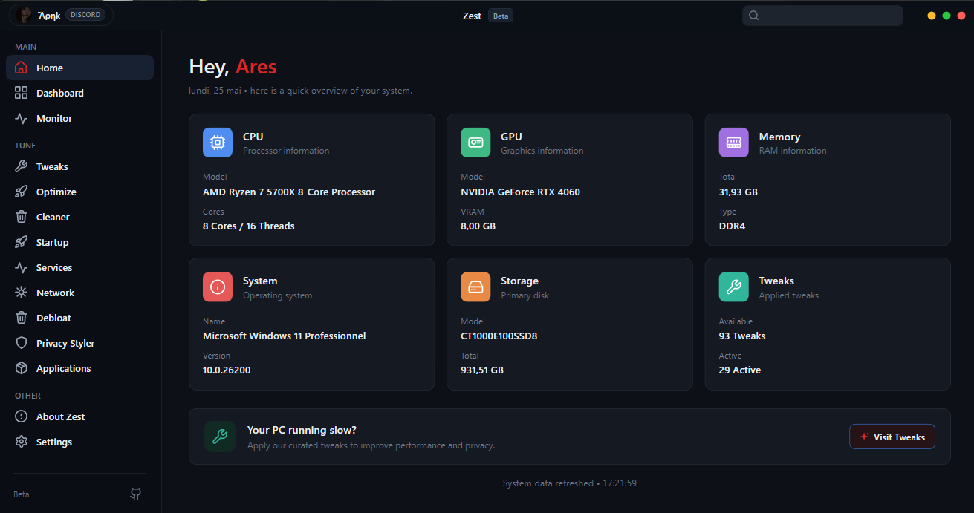Screen dimensions: 974x513
Task: Click the yellow window minimize dot
Action: [x=932, y=16]
